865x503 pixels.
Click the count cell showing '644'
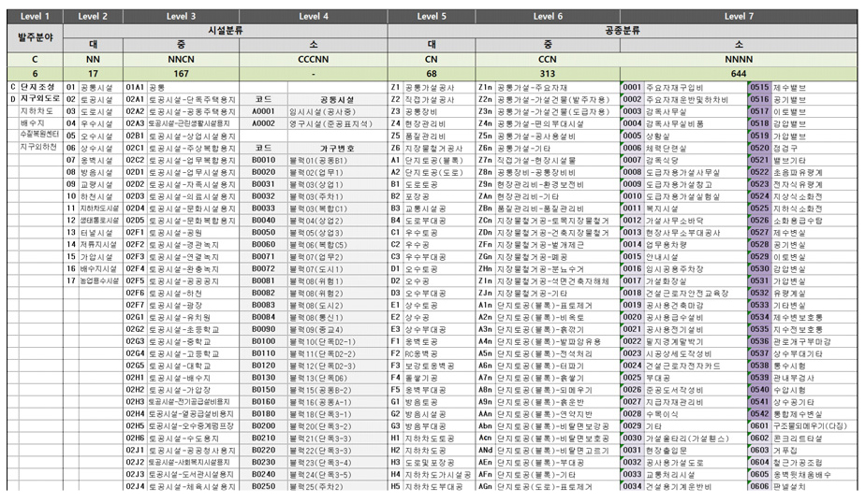[739, 73]
